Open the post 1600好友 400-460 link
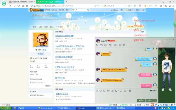 pyautogui.click(x=70, y=46)
